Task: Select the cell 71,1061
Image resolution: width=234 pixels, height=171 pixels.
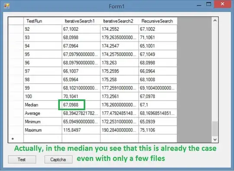Action: [158, 38]
